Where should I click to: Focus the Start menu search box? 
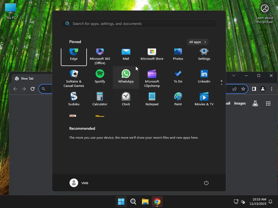tap(139, 24)
